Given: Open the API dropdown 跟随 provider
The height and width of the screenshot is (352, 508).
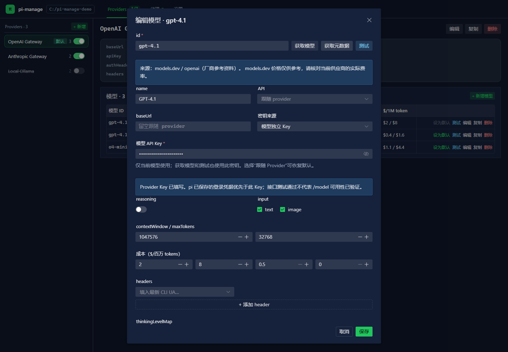Looking at the screenshot, I should click(x=315, y=99).
